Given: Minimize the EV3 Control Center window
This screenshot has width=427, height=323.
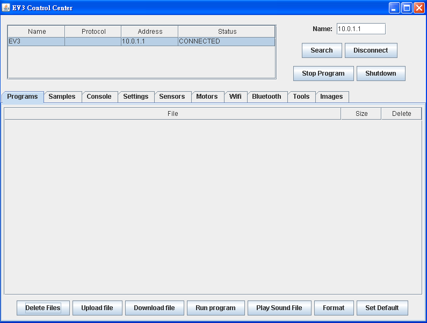Looking at the screenshot, I should [x=394, y=8].
